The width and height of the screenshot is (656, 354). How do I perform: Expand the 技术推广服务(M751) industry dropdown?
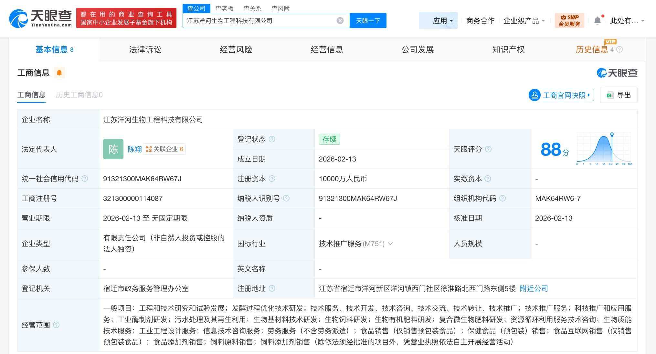pos(391,244)
